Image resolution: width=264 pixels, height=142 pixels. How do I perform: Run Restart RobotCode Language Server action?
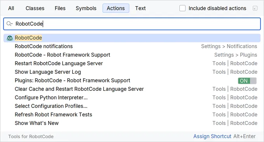(x=132, y=64)
